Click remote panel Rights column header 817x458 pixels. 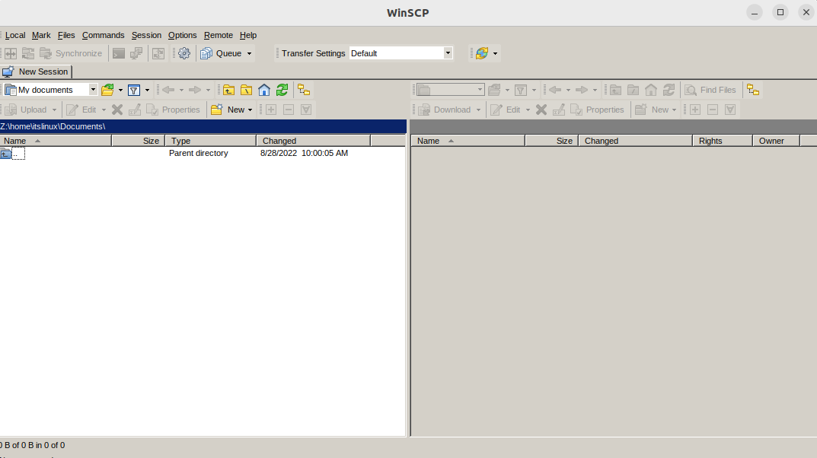point(722,141)
